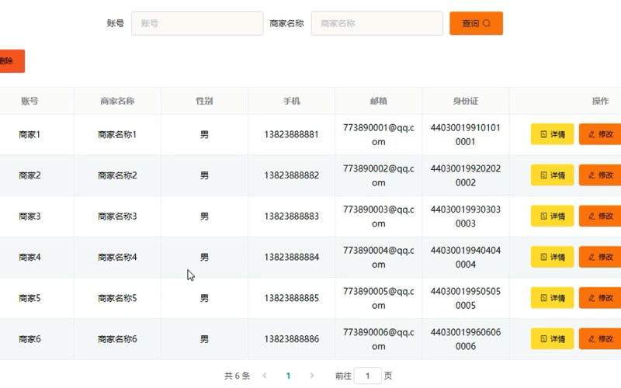Screen dimensions: 621x388
Task: Select page number 1 in pagination
Action: point(288,376)
